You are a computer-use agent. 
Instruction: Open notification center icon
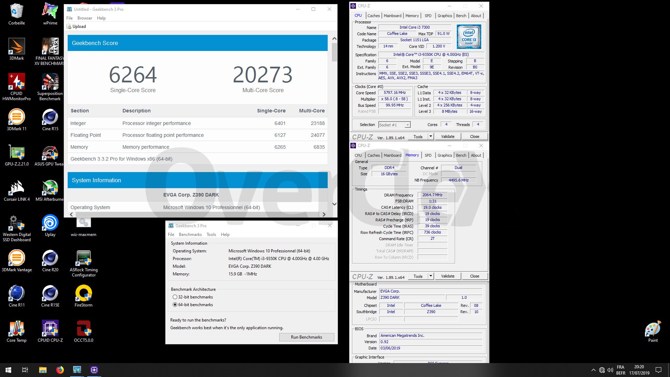[658, 370]
